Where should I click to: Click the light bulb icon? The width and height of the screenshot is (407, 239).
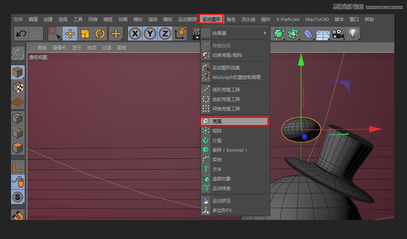click(x=352, y=33)
